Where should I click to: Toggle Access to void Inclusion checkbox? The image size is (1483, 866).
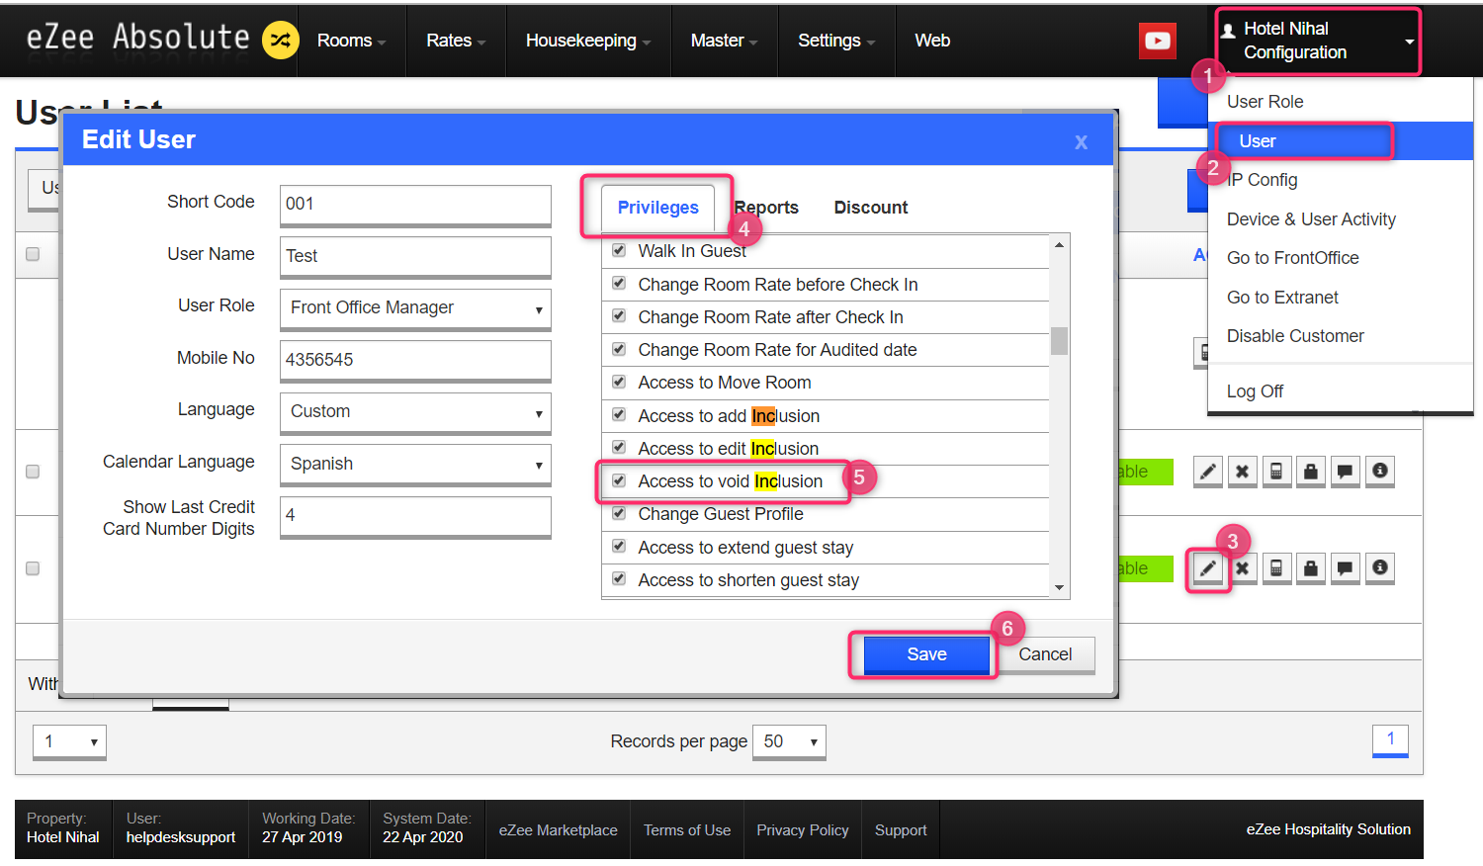click(x=619, y=480)
